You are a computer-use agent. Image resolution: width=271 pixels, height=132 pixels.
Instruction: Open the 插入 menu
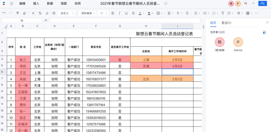36,4
